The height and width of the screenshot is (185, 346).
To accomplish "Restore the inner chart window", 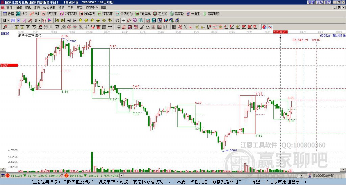I will click(339, 8).
